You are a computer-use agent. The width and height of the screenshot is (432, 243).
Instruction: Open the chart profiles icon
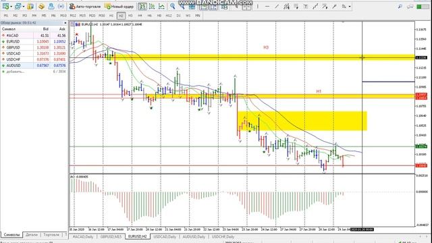click(x=18, y=6)
